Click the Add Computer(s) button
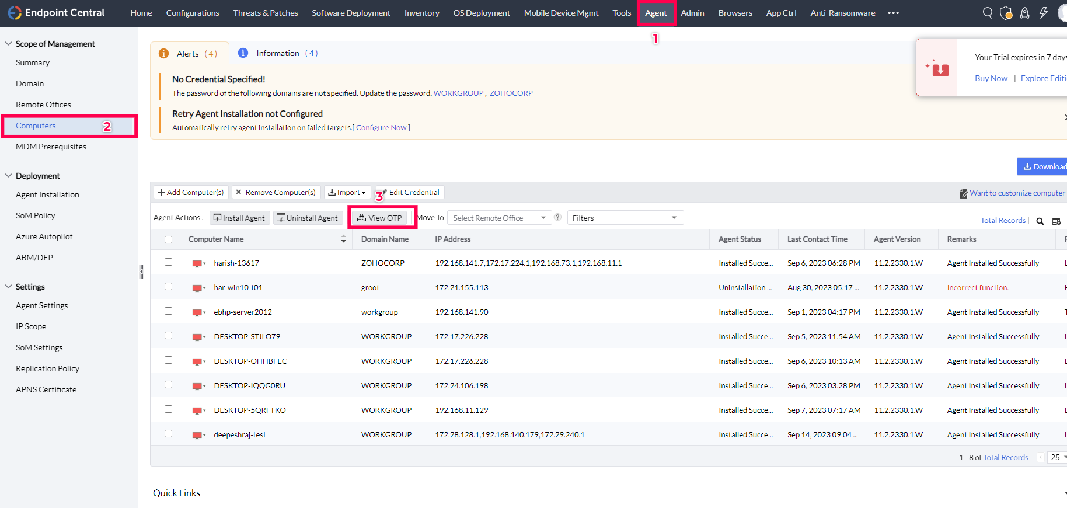This screenshot has height=508, width=1067. (x=191, y=192)
